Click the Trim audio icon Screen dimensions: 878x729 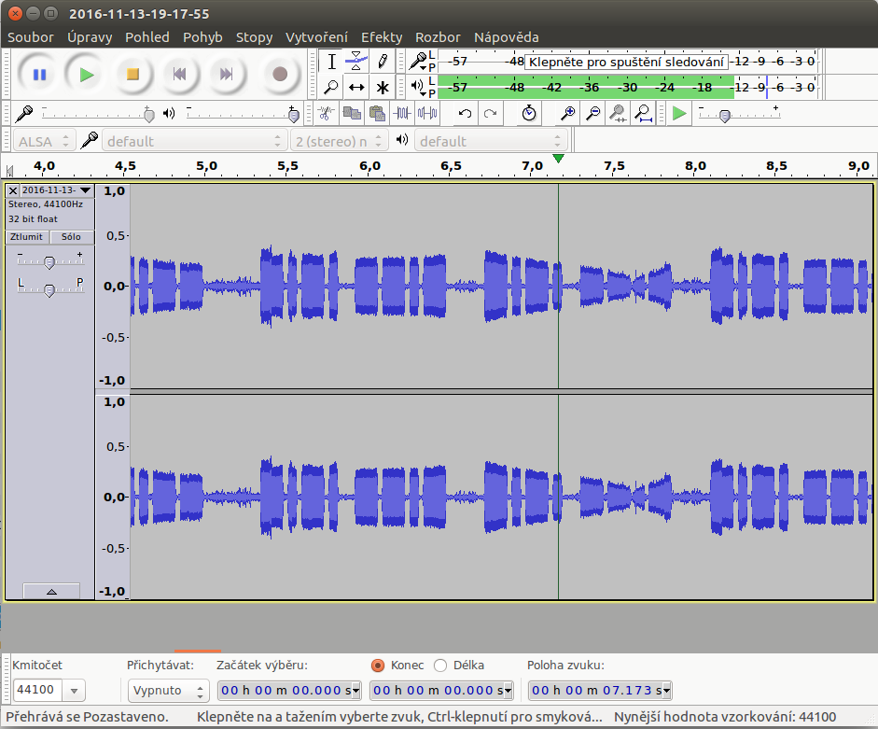[x=402, y=114]
